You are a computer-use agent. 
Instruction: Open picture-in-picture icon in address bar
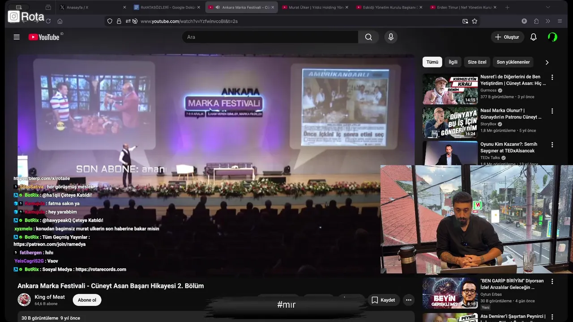coord(465,21)
